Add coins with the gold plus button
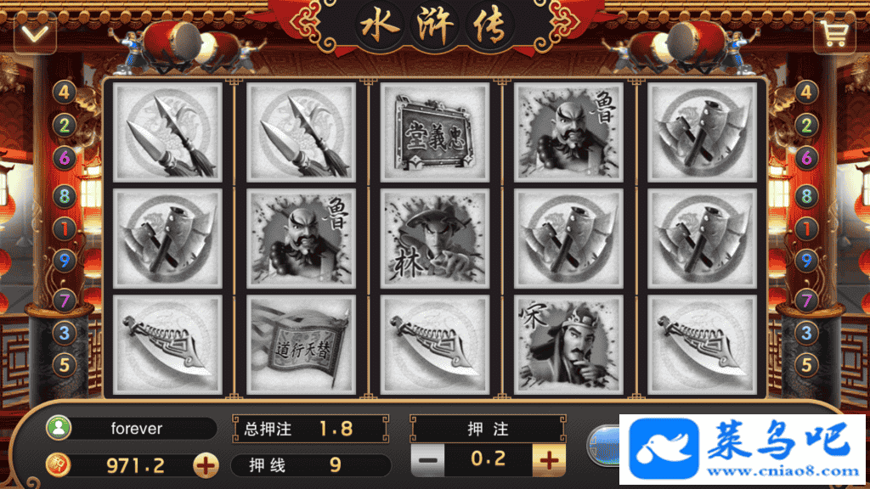The width and height of the screenshot is (870, 489). click(x=206, y=465)
